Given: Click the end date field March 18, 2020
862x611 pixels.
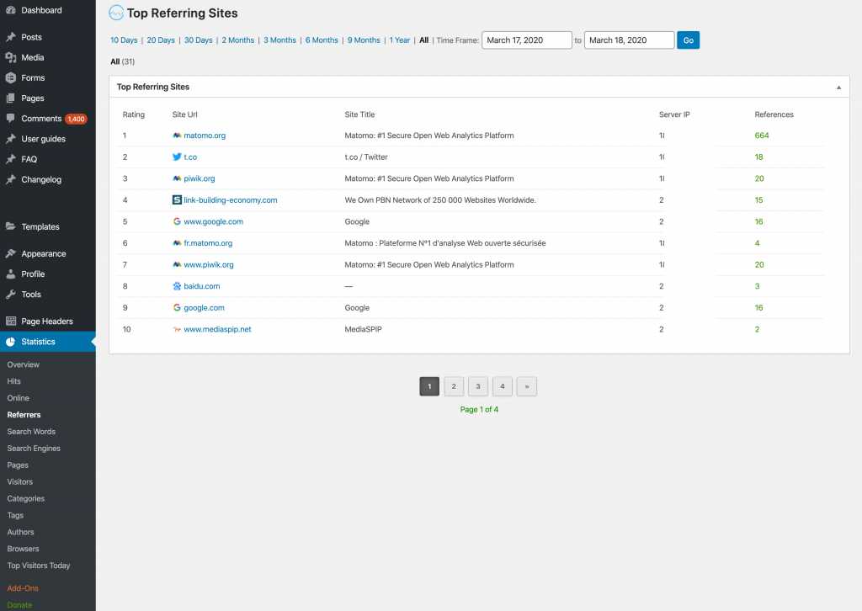Looking at the screenshot, I should tap(629, 40).
